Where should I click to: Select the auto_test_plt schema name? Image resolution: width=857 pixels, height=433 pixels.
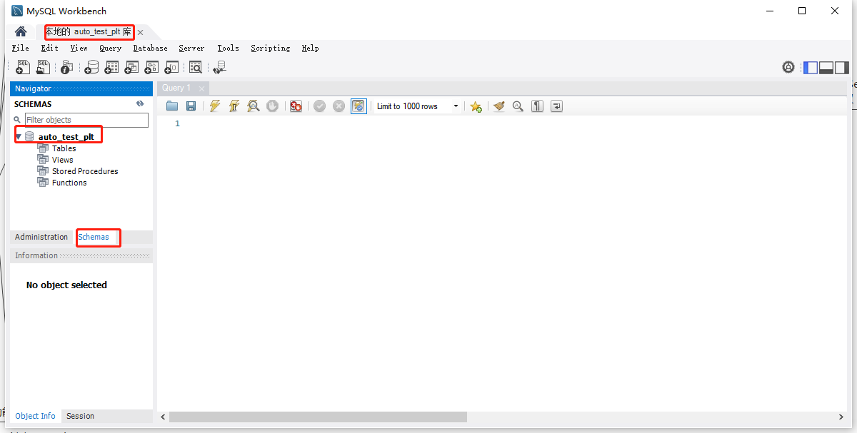point(66,137)
